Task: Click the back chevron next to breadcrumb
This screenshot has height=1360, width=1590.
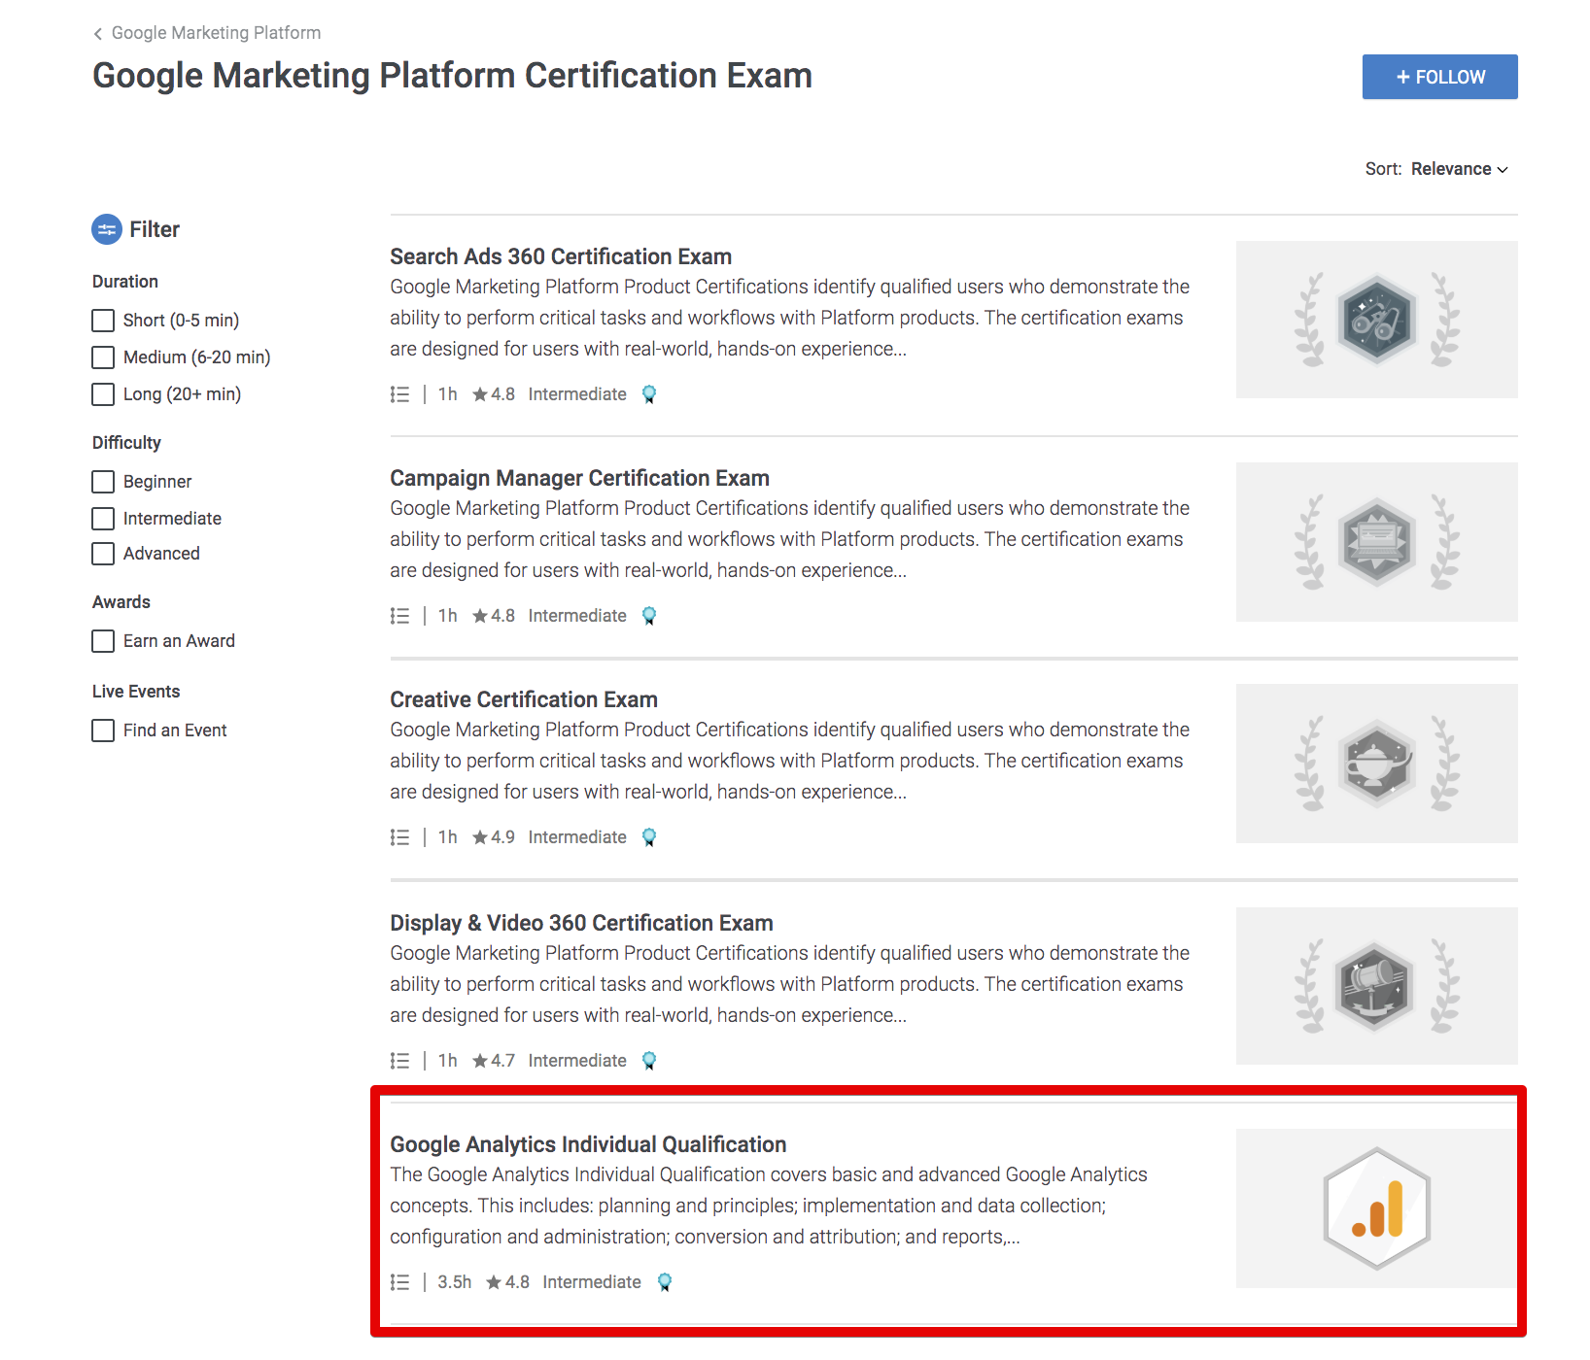Action: [97, 32]
